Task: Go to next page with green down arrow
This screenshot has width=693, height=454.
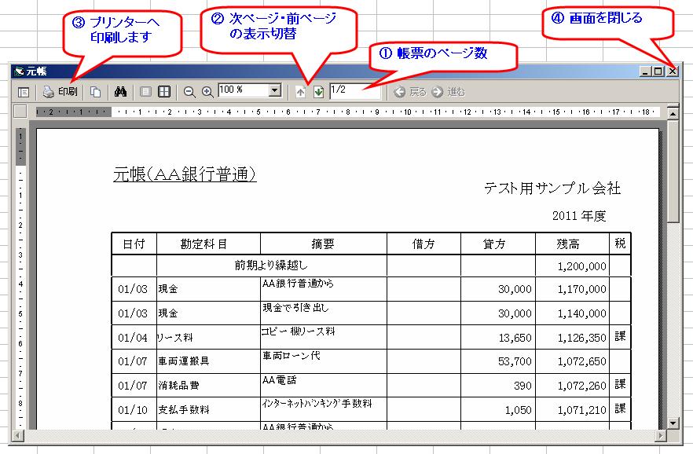Action: (318, 92)
